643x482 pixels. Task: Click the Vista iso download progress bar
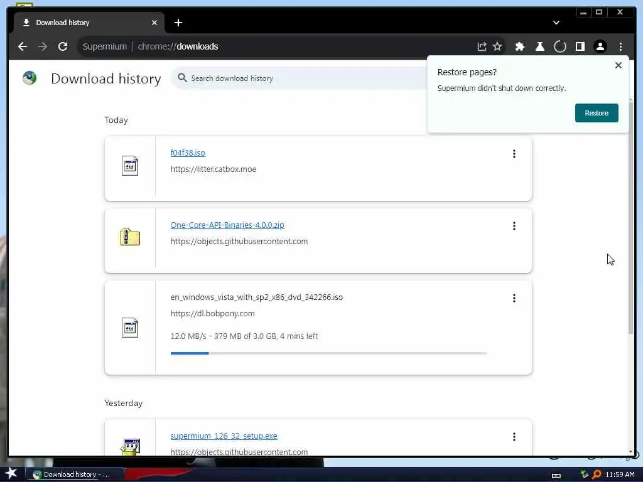tap(328, 353)
